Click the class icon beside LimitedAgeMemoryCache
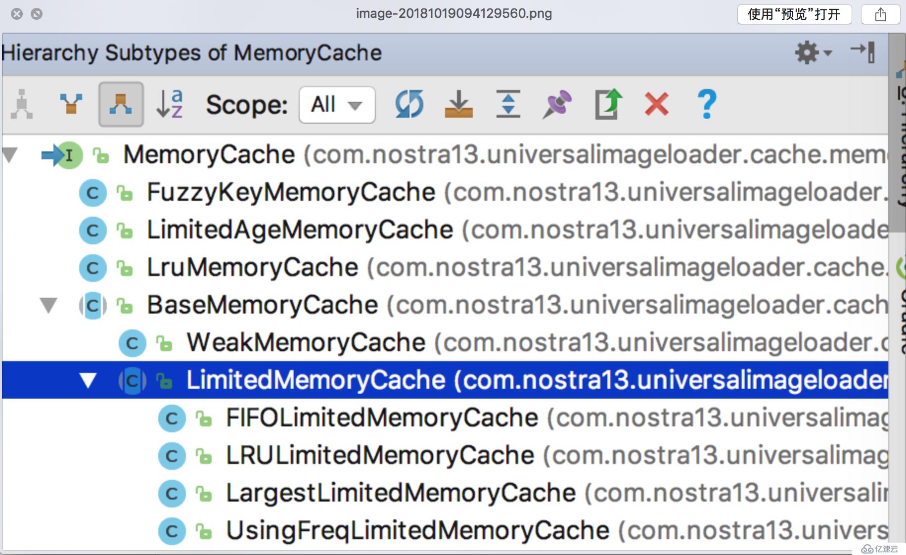Screen dimensions: 906x555 (x=93, y=231)
